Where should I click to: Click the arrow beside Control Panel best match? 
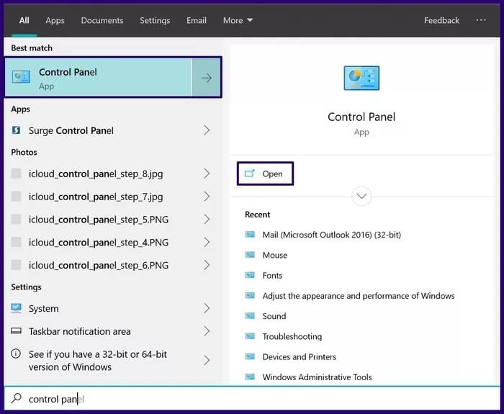click(x=207, y=78)
